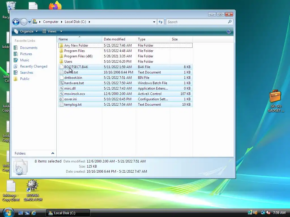The height and width of the screenshot is (217, 290).
Task: Select Program Files (x86) folder icon
Action: click(61, 56)
